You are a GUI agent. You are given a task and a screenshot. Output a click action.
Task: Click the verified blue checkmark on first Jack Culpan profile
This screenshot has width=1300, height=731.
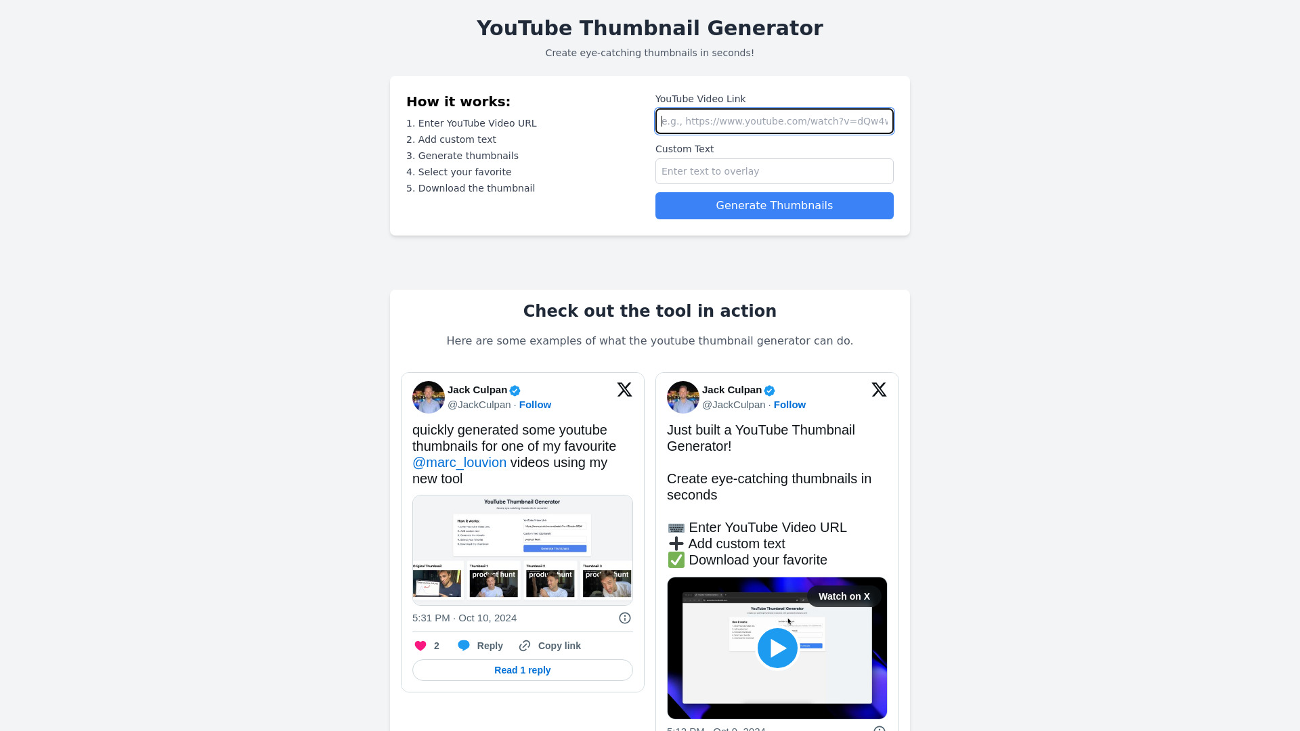(x=515, y=389)
